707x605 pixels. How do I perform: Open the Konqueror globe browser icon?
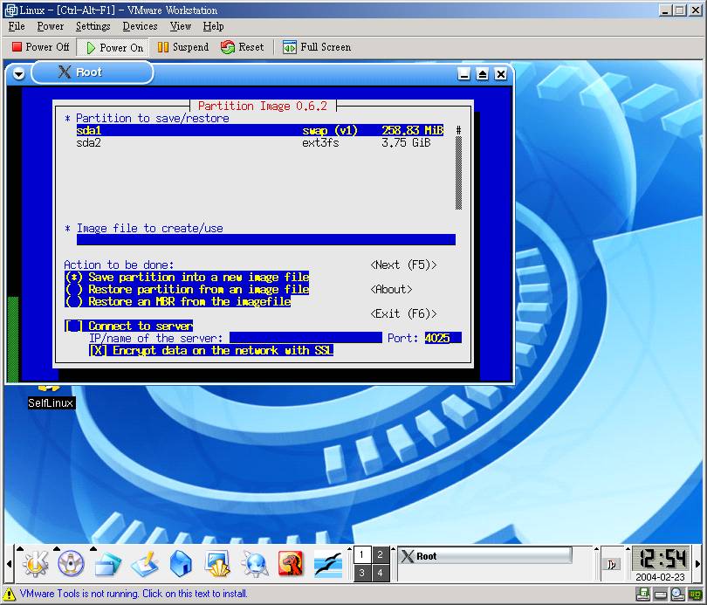255,563
